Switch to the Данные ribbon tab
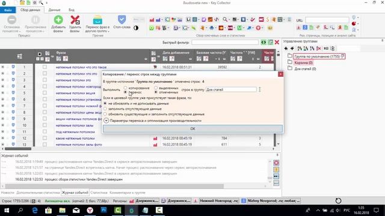 (x=54, y=10)
